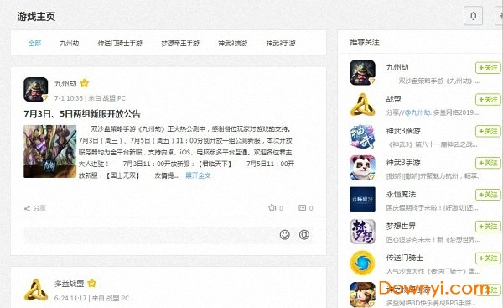Open the 九州劫 icon in recommendations
Image resolution: width=503 pixels, height=308 pixels.
[362, 72]
